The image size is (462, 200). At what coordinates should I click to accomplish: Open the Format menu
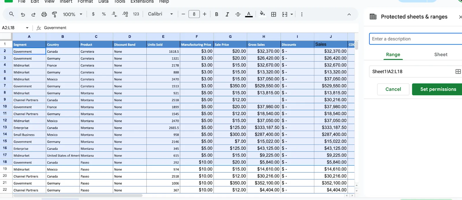coord(85,1)
